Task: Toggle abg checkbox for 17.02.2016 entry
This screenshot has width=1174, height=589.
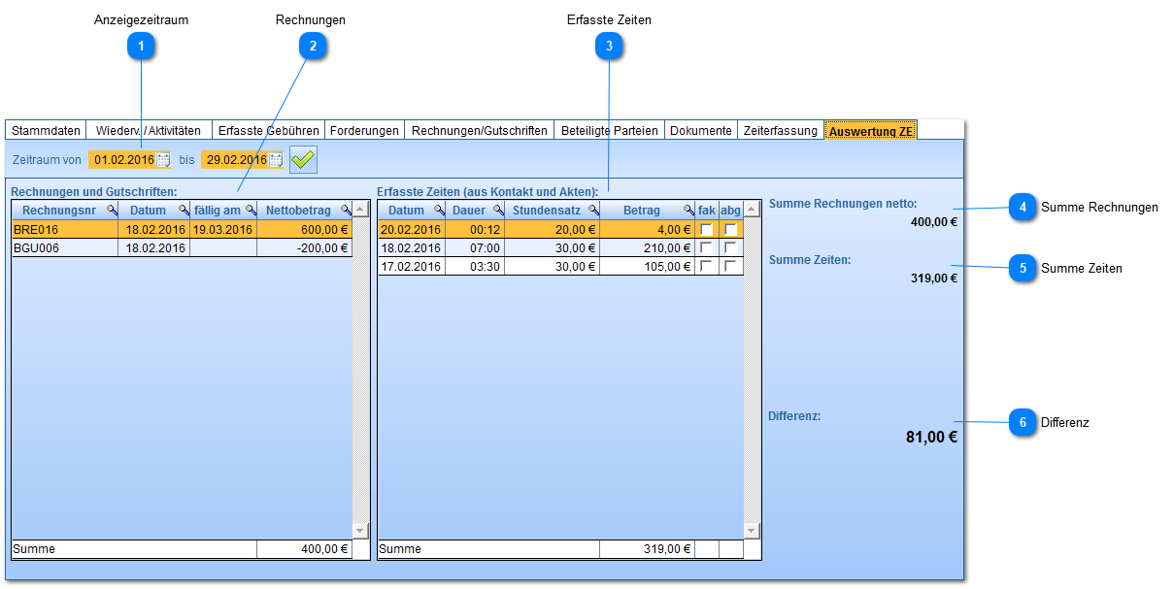Action: [x=730, y=266]
